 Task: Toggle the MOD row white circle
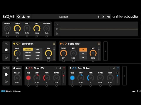coord(6,74)
